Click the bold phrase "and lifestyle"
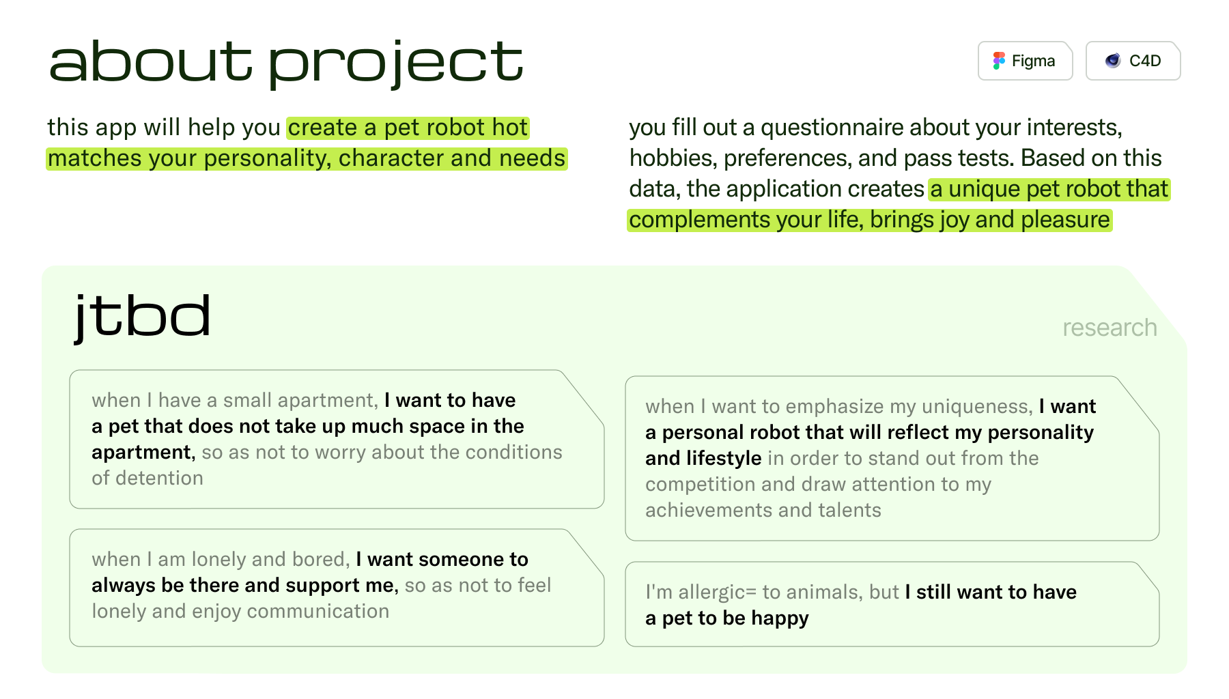Viewport: 1229px width, 699px height. point(703,458)
